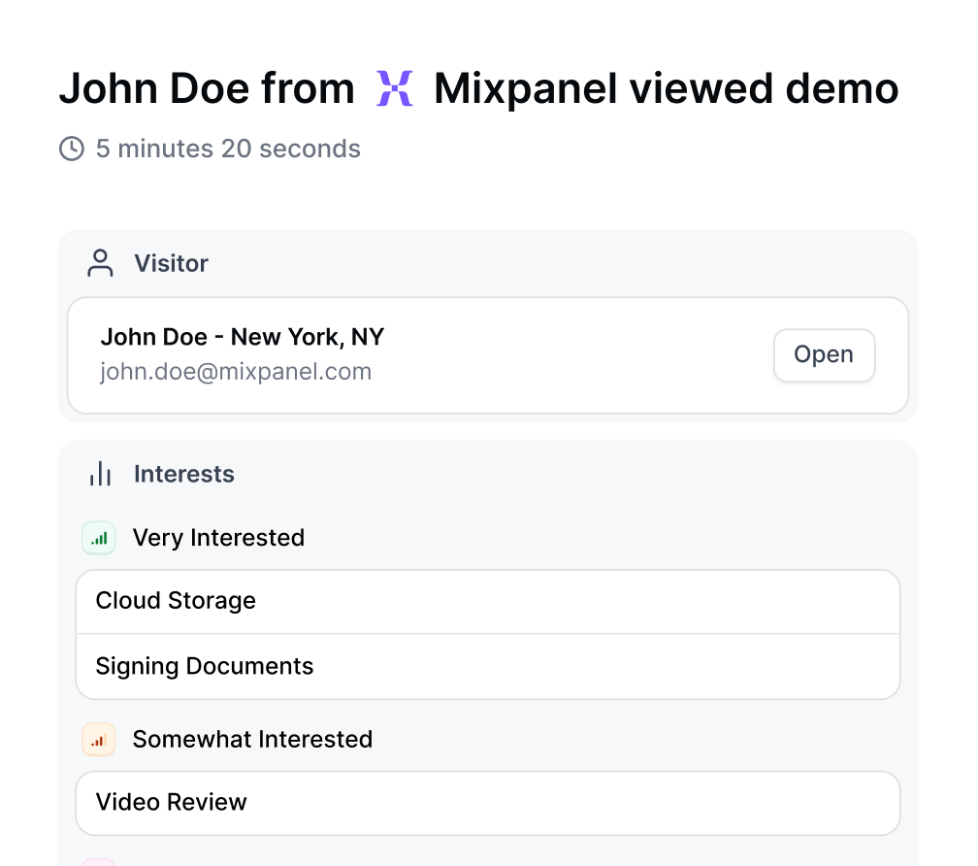This screenshot has height=866, width=978.
Task: Click the green signal bars inside their rounded badge
Action: pyautogui.click(x=98, y=538)
